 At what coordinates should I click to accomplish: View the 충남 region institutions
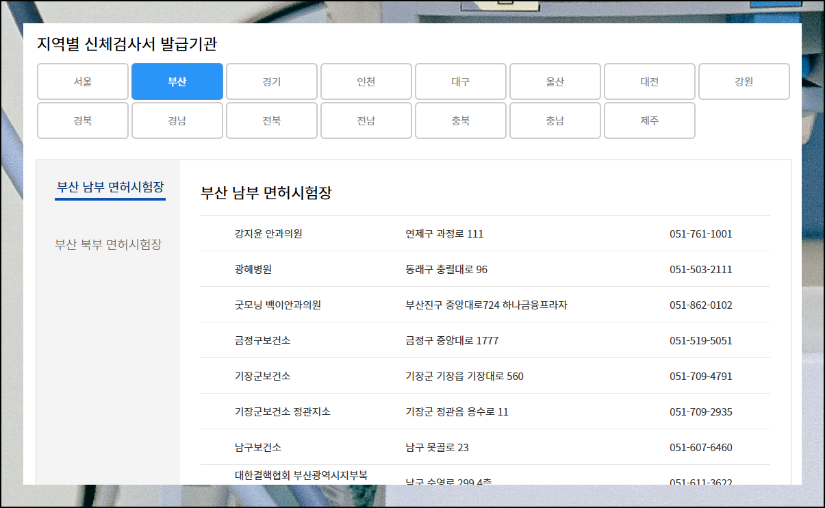[x=555, y=120]
